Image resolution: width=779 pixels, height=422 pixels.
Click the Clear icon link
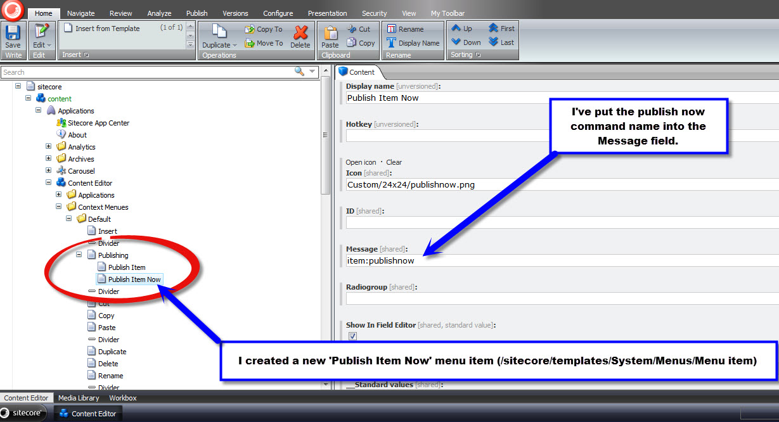coord(394,162)
